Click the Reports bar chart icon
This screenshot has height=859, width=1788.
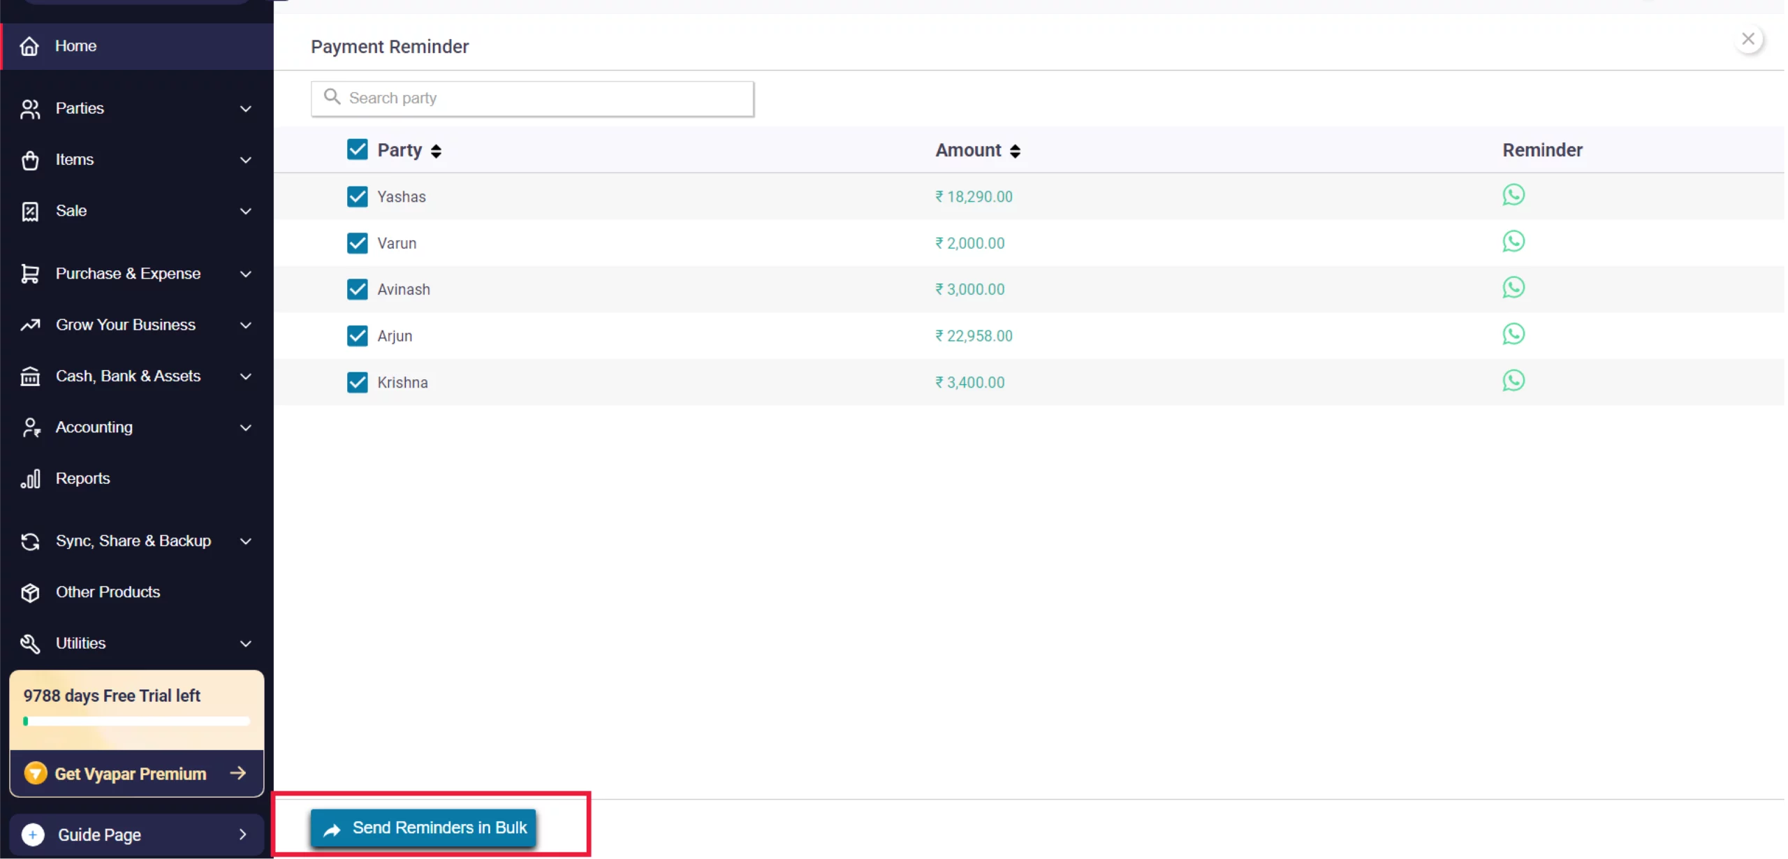(x=30, y=479)
